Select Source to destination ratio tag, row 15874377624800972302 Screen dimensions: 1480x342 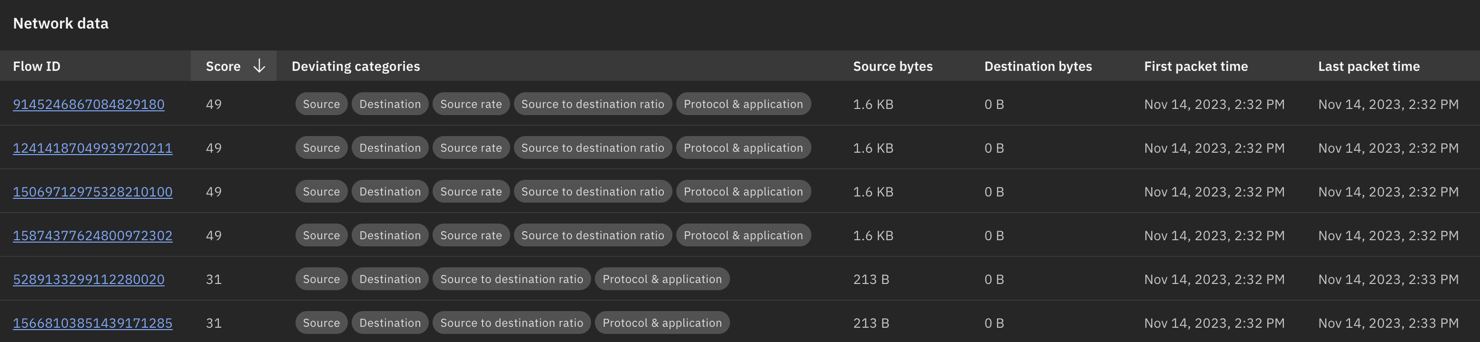[593, 235]
